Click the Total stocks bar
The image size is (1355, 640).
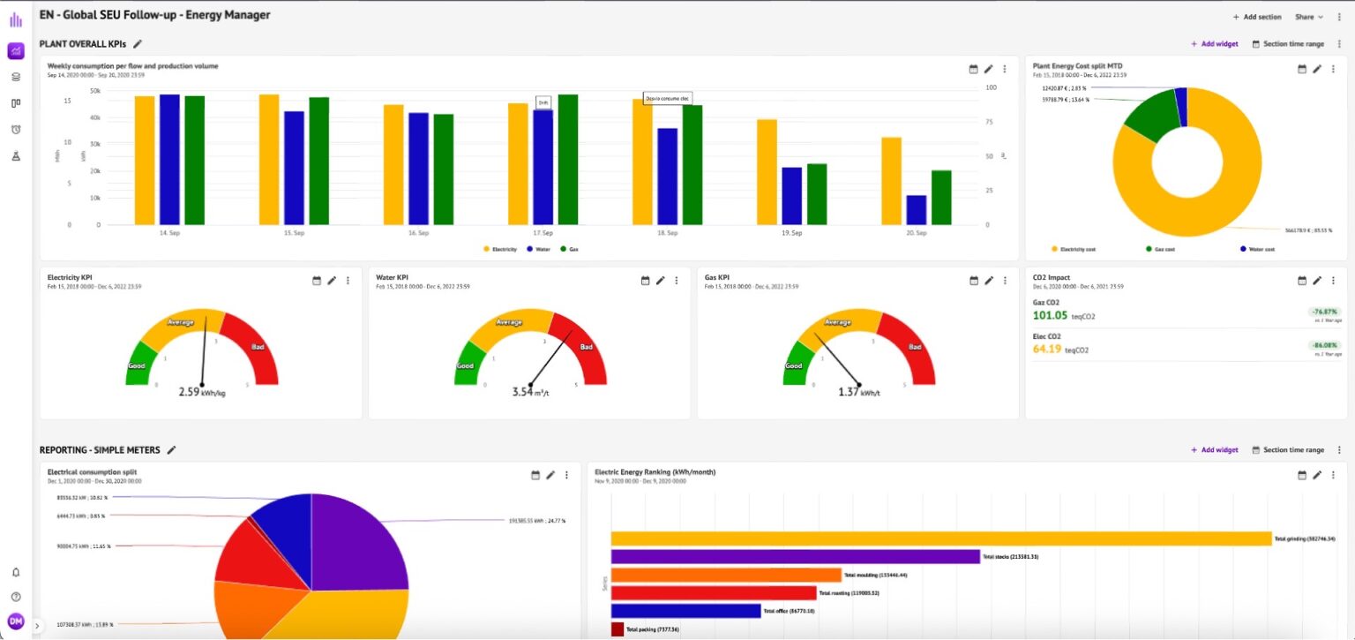coord(796,556)
